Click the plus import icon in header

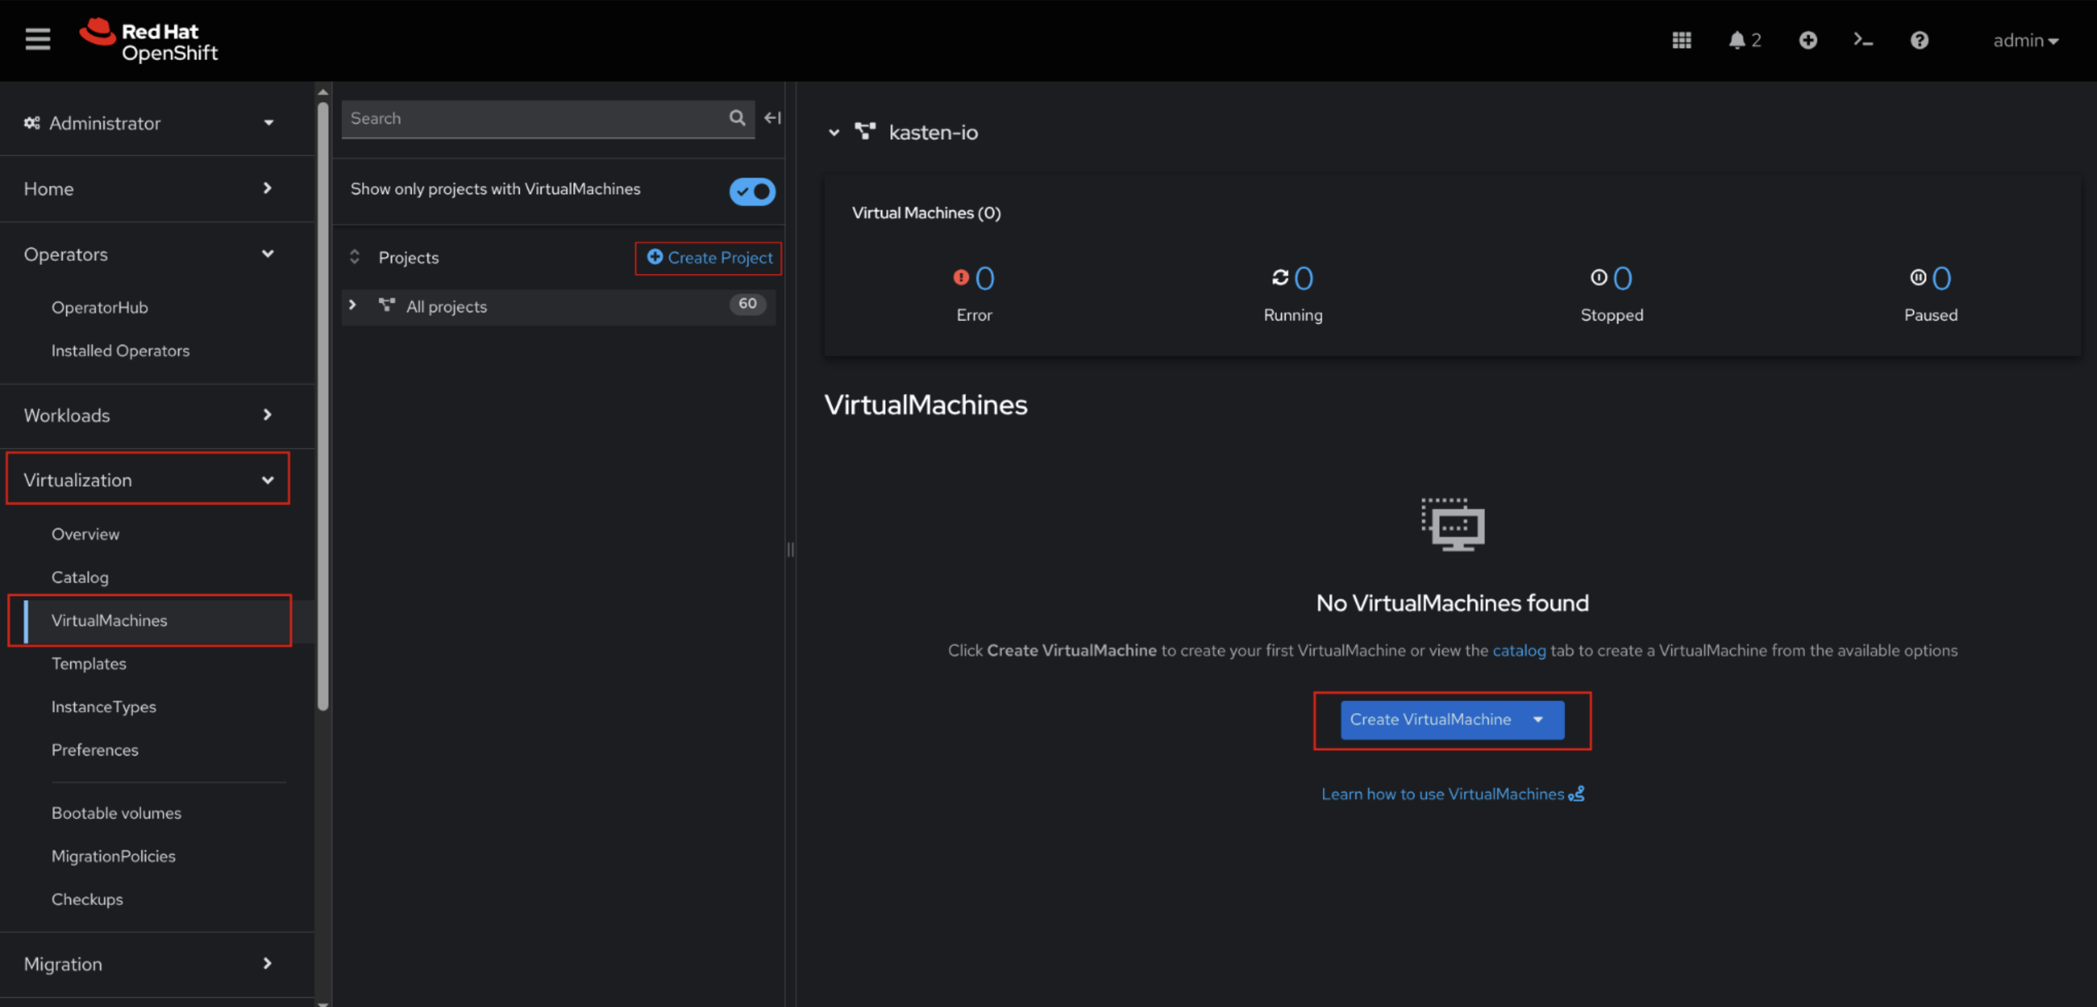pos(1807,40)
